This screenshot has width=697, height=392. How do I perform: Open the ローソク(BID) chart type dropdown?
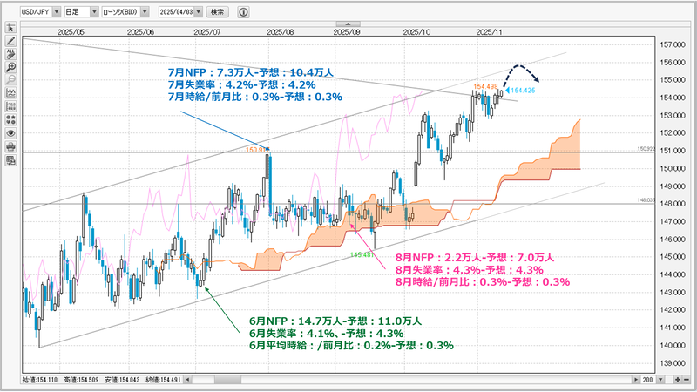click(x=145, y=12)
